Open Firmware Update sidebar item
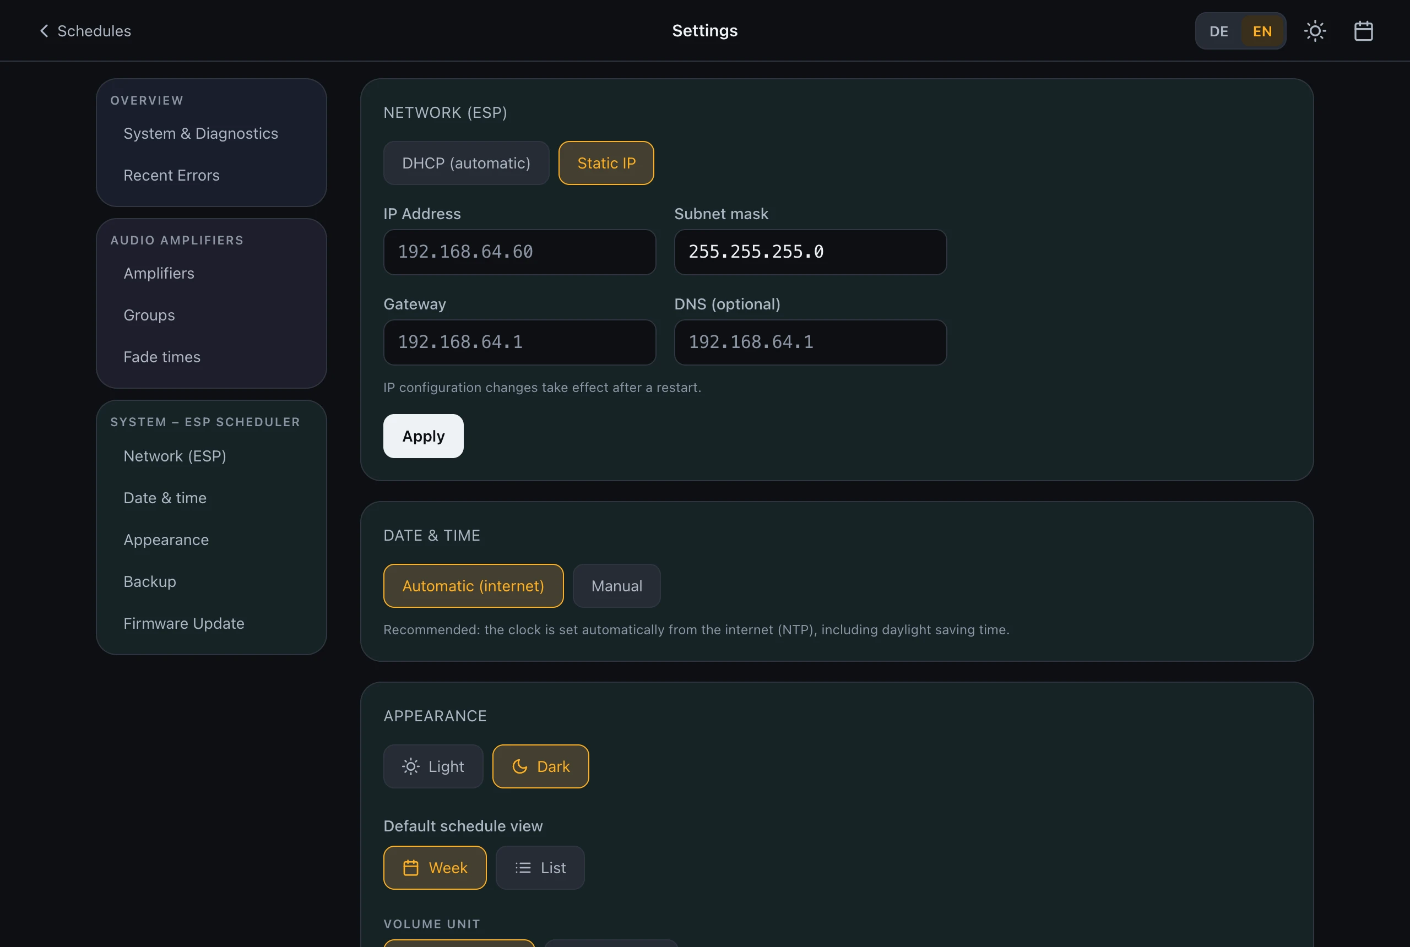Screen dimensions: 1410x947 [x=183, y=623]
